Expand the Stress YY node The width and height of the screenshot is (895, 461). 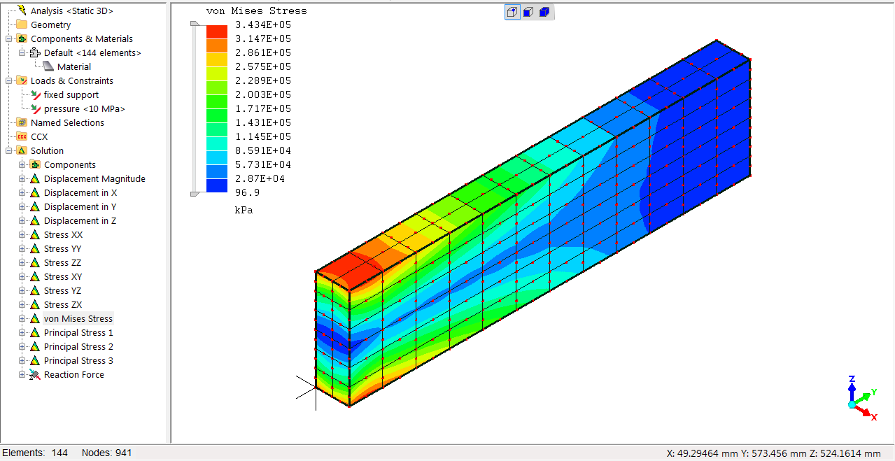click(22, 248)
